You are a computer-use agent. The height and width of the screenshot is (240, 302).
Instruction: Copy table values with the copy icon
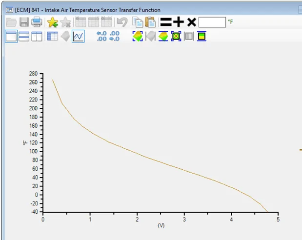(x=138, y=22)
